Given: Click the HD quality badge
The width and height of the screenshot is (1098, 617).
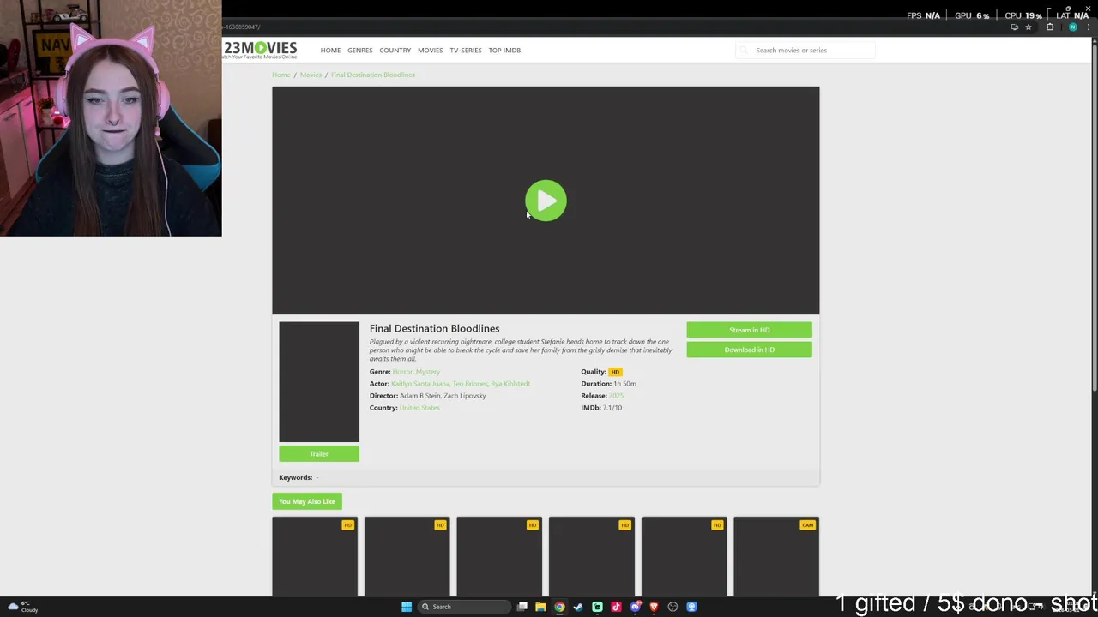Looking at the screenshot, I should [x=615, y=372].
